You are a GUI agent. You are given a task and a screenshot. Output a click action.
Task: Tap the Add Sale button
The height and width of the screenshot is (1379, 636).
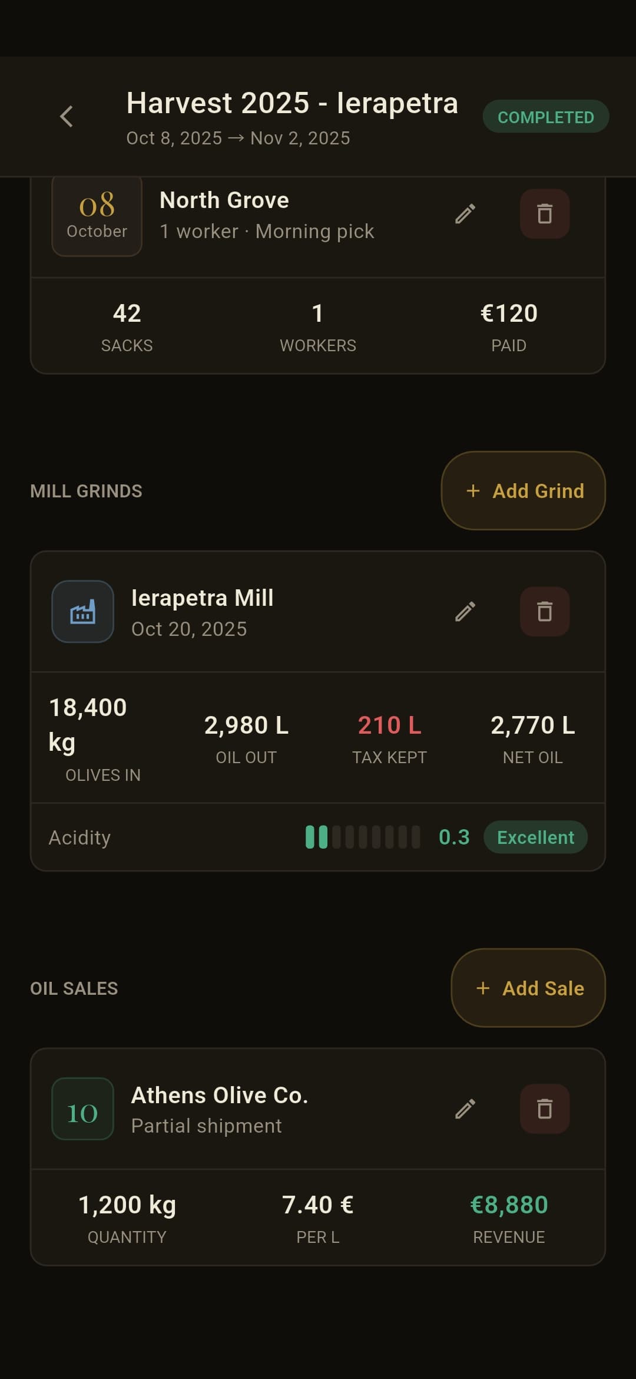(528, 988)
